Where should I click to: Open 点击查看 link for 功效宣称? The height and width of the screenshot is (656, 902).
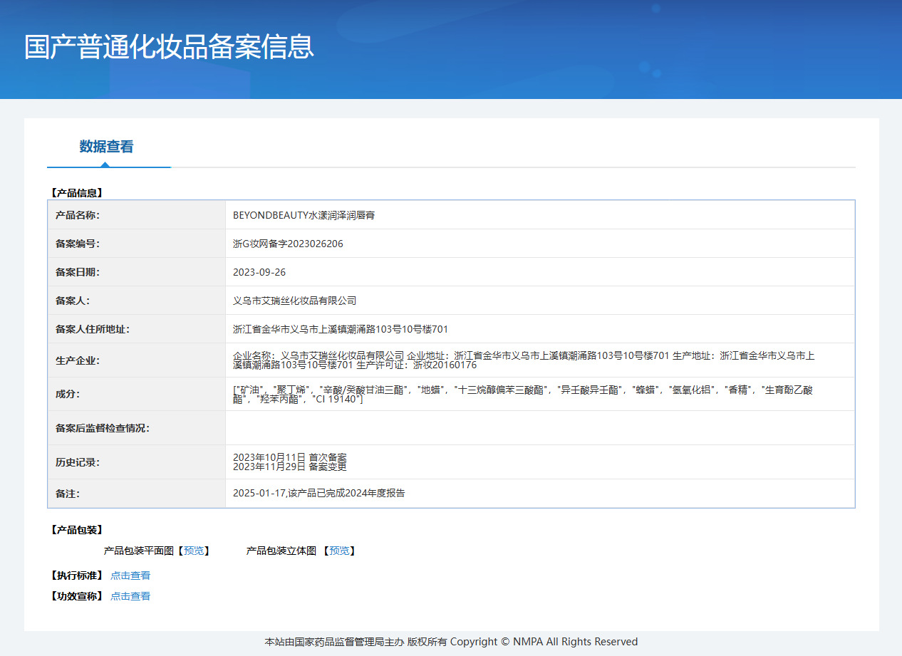pos(130,596)
